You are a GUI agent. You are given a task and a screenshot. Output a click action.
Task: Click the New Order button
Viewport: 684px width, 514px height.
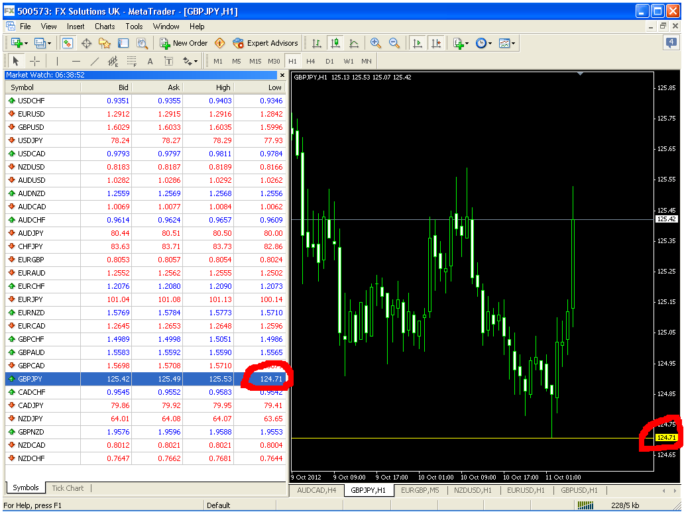point(183,43)
